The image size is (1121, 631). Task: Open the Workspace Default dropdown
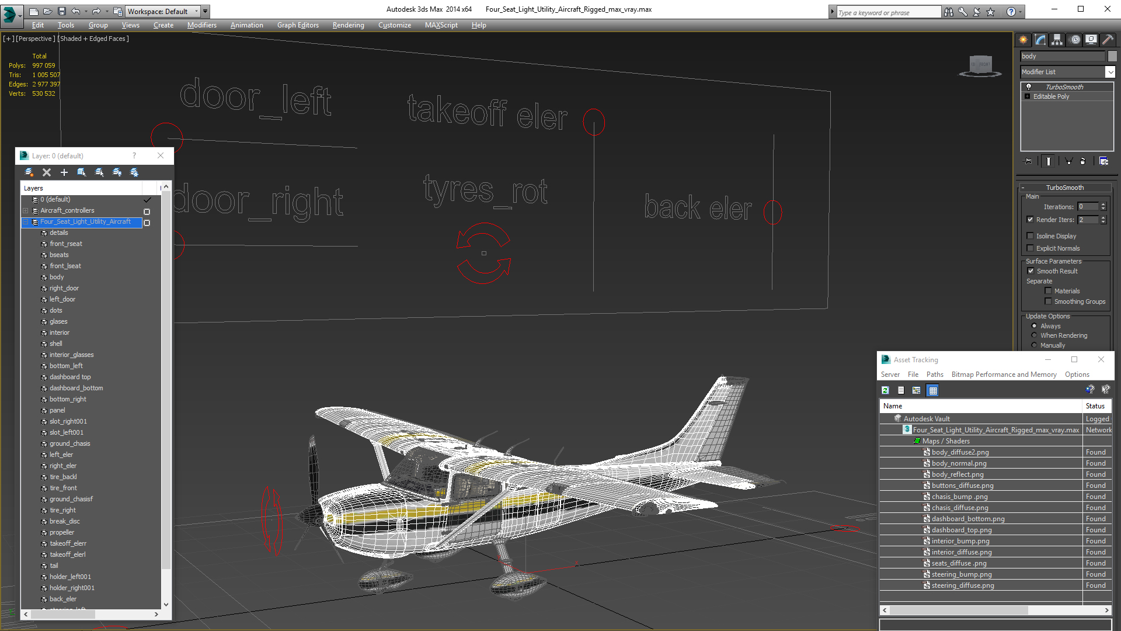pyautogui.click(x=163, y=11)
